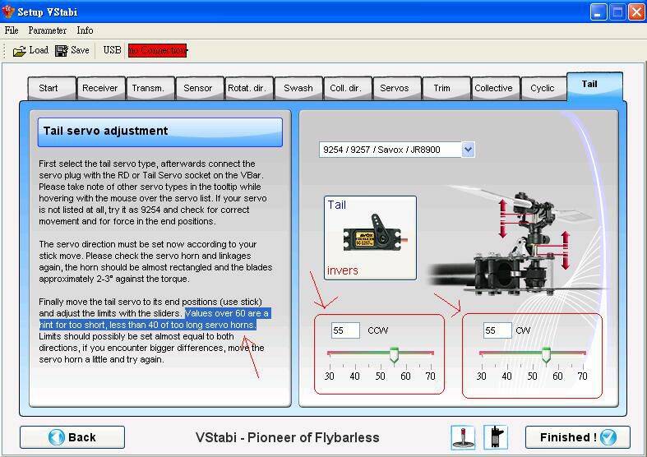Click the CW slider handle

546,355
